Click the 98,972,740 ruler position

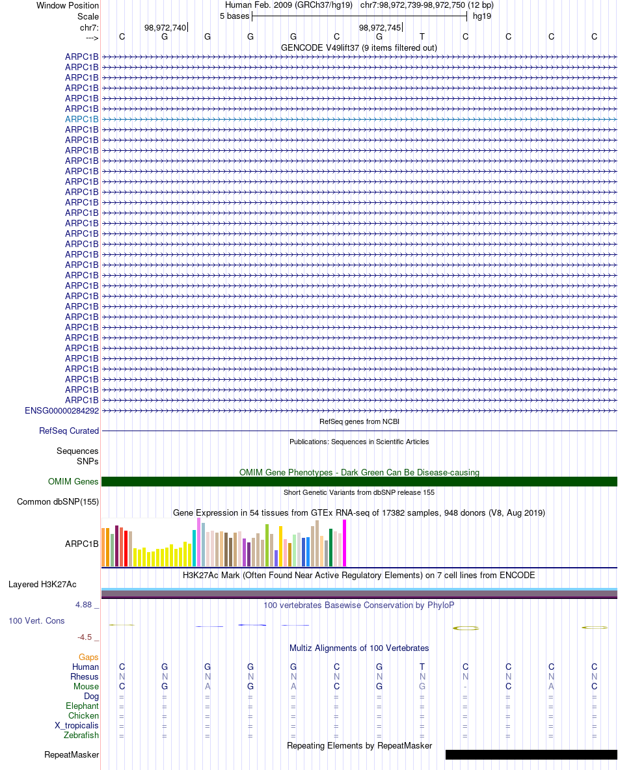pyautogui.click(x=165, y=27)
